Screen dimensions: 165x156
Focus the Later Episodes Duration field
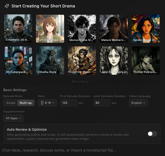click(x=102, y=103)
